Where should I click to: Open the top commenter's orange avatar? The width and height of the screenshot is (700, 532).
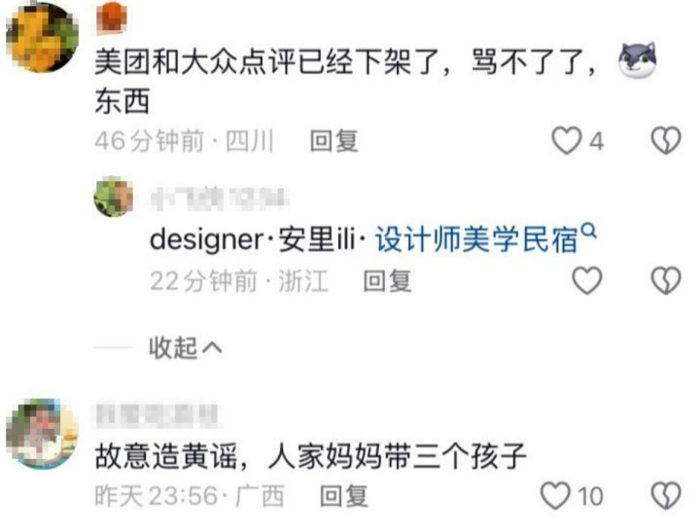(43, 37)
